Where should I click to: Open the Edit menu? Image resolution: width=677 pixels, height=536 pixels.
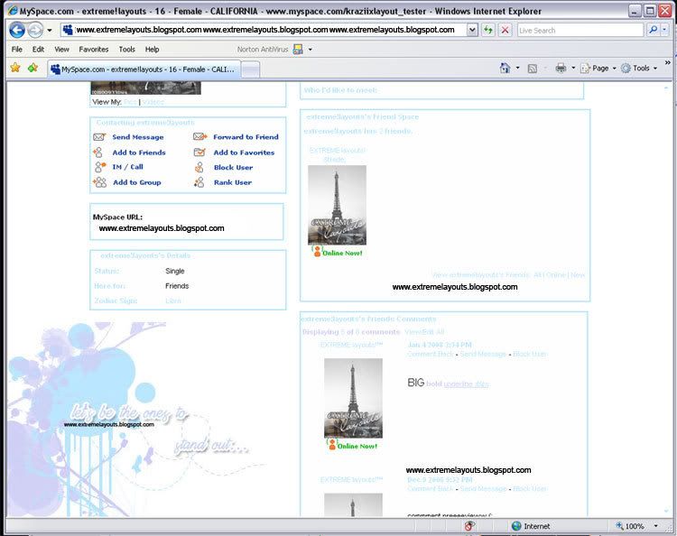(38, 50)
